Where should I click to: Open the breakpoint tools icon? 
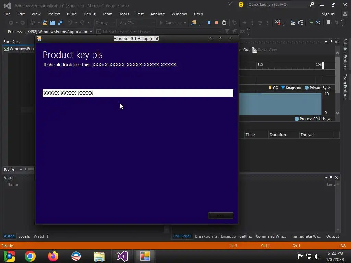tap(278, 23)
